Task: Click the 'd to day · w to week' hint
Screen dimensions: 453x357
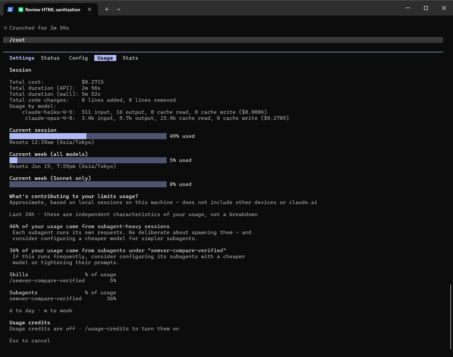Action: click(41, 311)
